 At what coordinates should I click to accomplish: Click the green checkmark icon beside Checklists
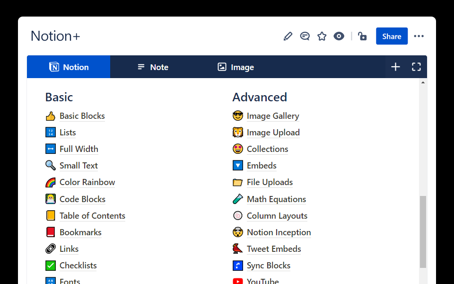[51, 265]
